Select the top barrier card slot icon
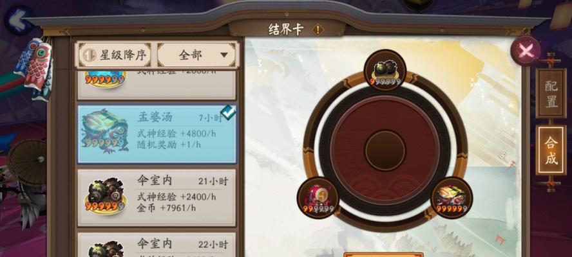The height and width of the screenshot is (257, 572). (x=385, y=70)
